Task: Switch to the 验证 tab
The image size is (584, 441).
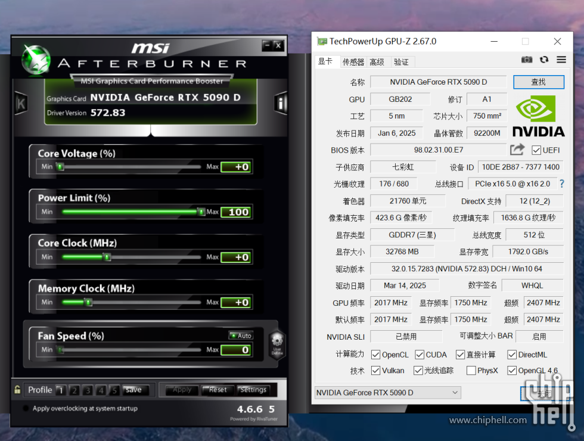Action: pyautogui.click(x=402, y=62)
